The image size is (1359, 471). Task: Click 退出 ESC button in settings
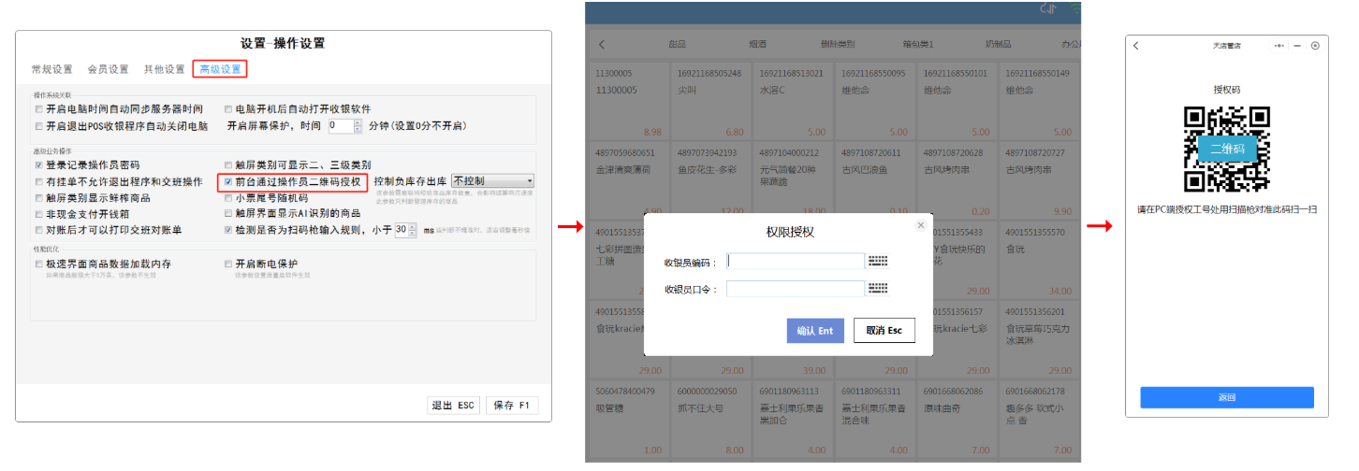click(x=453, y=406)
